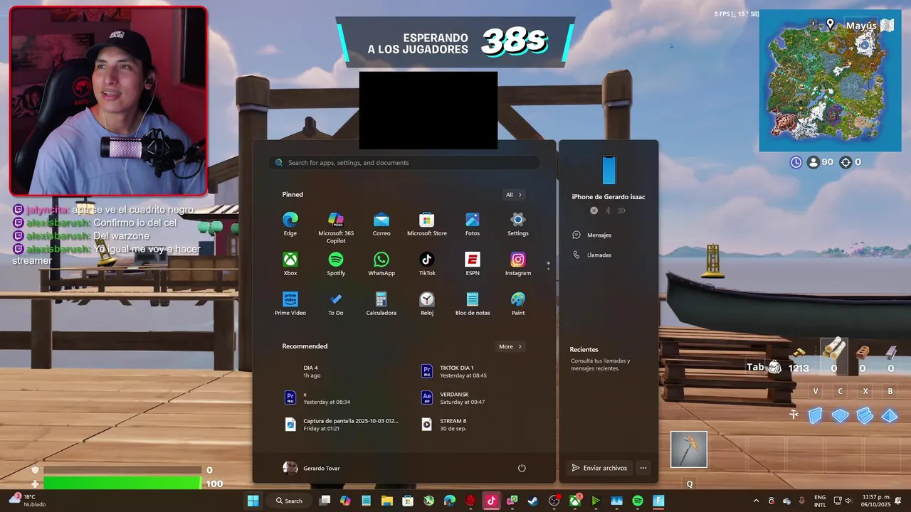Open Gerardo Tovar user account menu
The width and height of the screenshot is (911, 512).
point(312,468)
